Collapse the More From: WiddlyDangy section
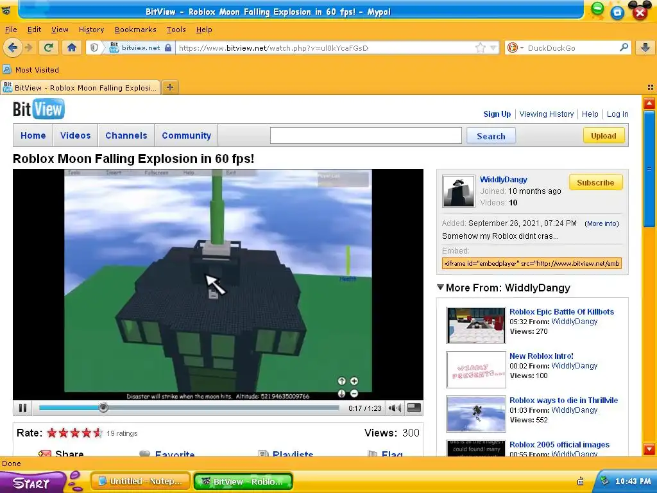Screen dimensions: 657x493 (x=440, y=288)
